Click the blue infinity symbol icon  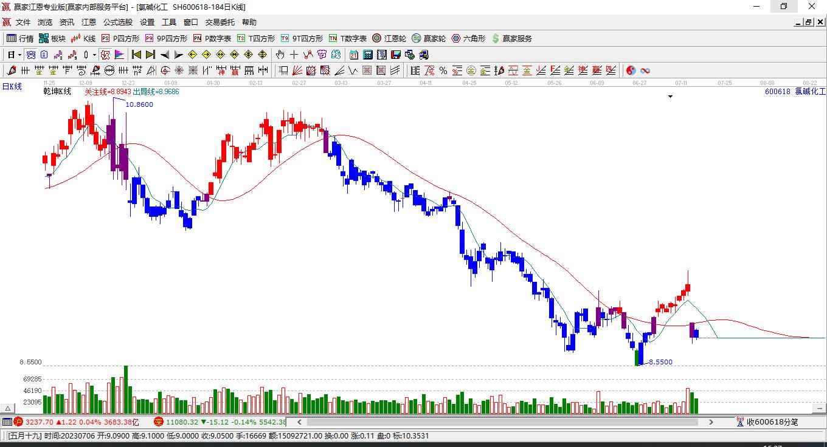645,70
